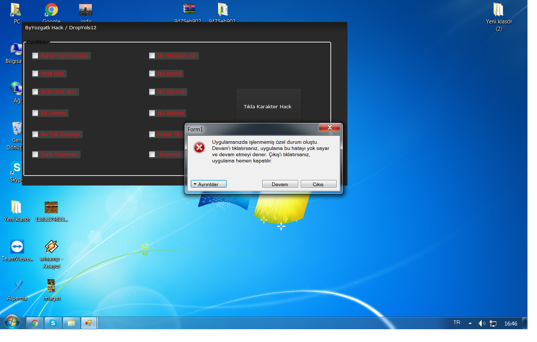Click the TR language indicator

tap(456, 323)
